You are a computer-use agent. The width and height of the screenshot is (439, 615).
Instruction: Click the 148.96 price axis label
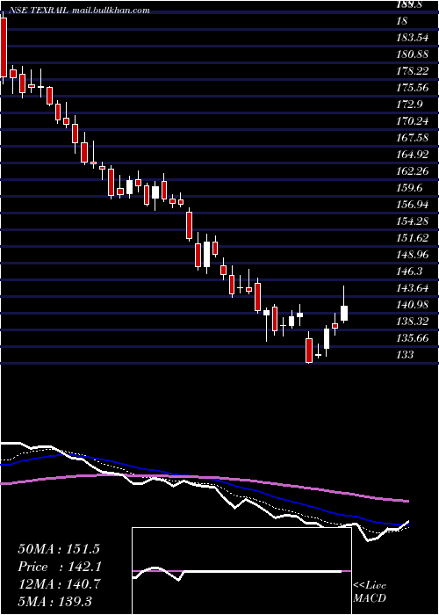412,255
